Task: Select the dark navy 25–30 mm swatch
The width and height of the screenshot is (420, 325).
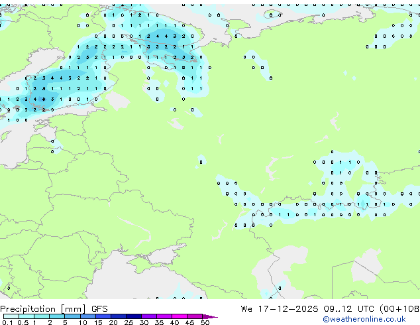Action: (x=133, y=316)
